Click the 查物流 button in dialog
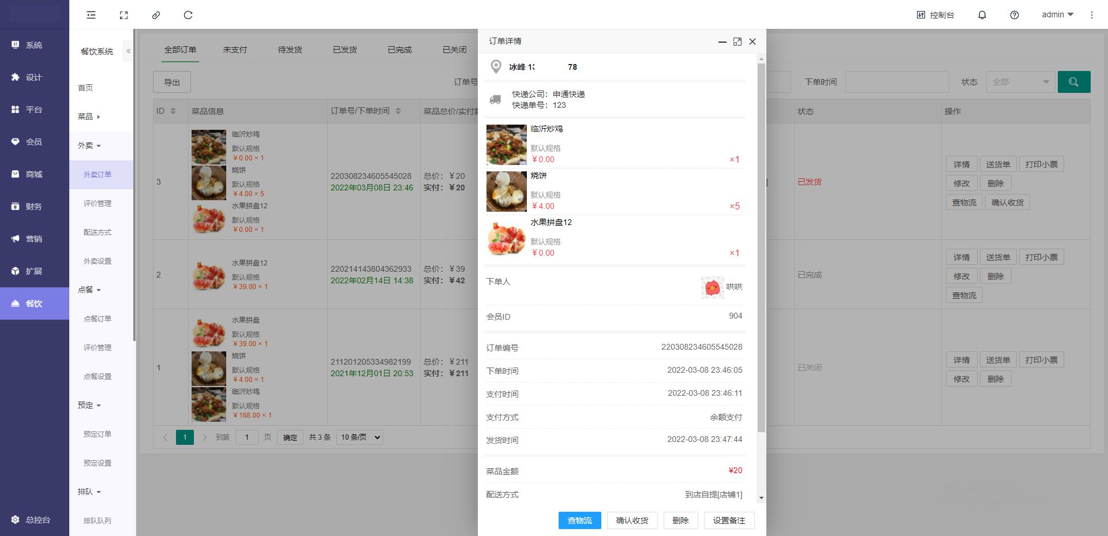This screenshot has height=536, width=1108. (579, 520)
